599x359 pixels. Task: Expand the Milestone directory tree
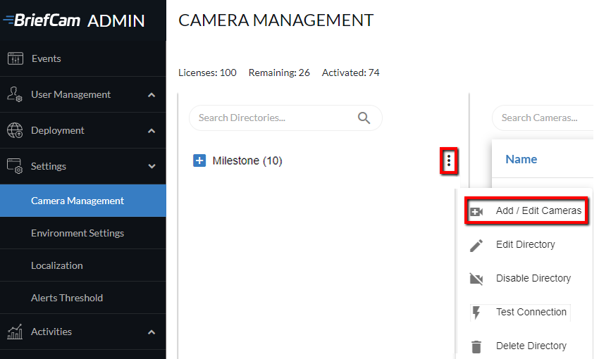tap(199, 161)
